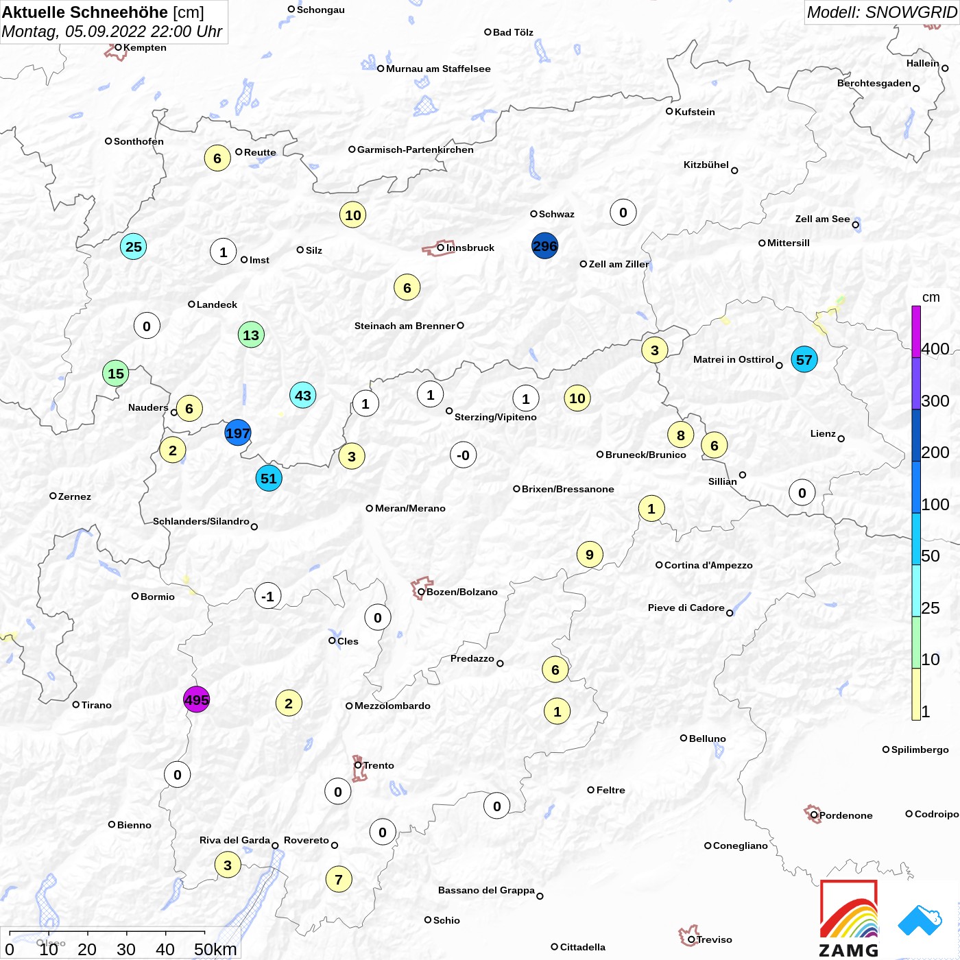Select the Trento city label
The height and width of the screenshot is (960, 960).
click(x=379, y=765)
